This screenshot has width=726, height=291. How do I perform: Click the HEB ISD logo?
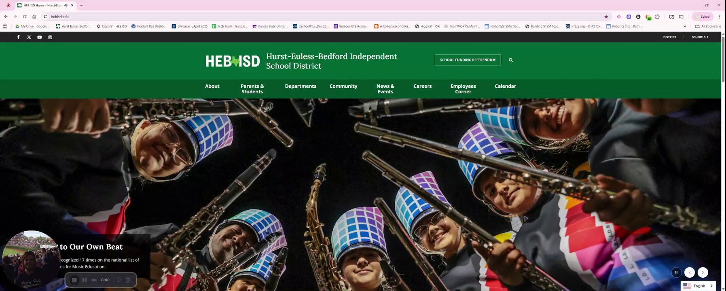click(x=233, y=61)
